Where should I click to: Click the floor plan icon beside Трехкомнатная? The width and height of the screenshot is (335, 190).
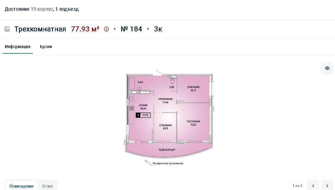7,29
